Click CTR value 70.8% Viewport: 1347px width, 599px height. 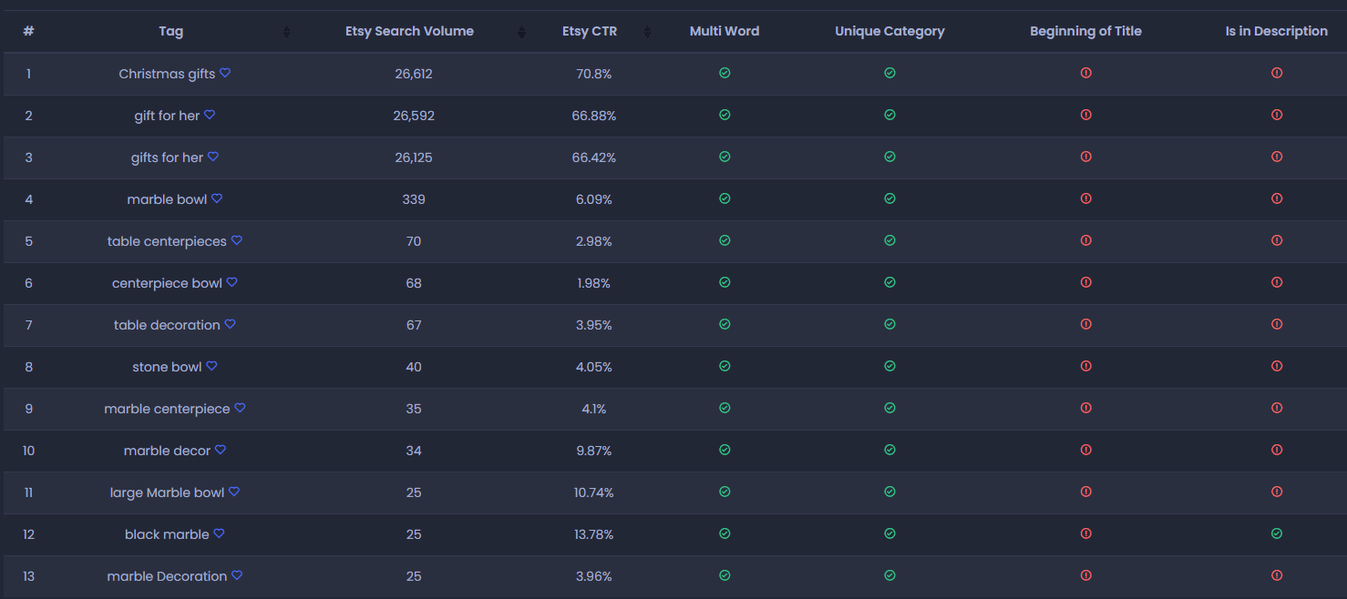pos(594,74)
